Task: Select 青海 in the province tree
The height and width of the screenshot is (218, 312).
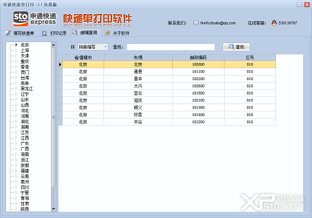Action: (24, 198)
